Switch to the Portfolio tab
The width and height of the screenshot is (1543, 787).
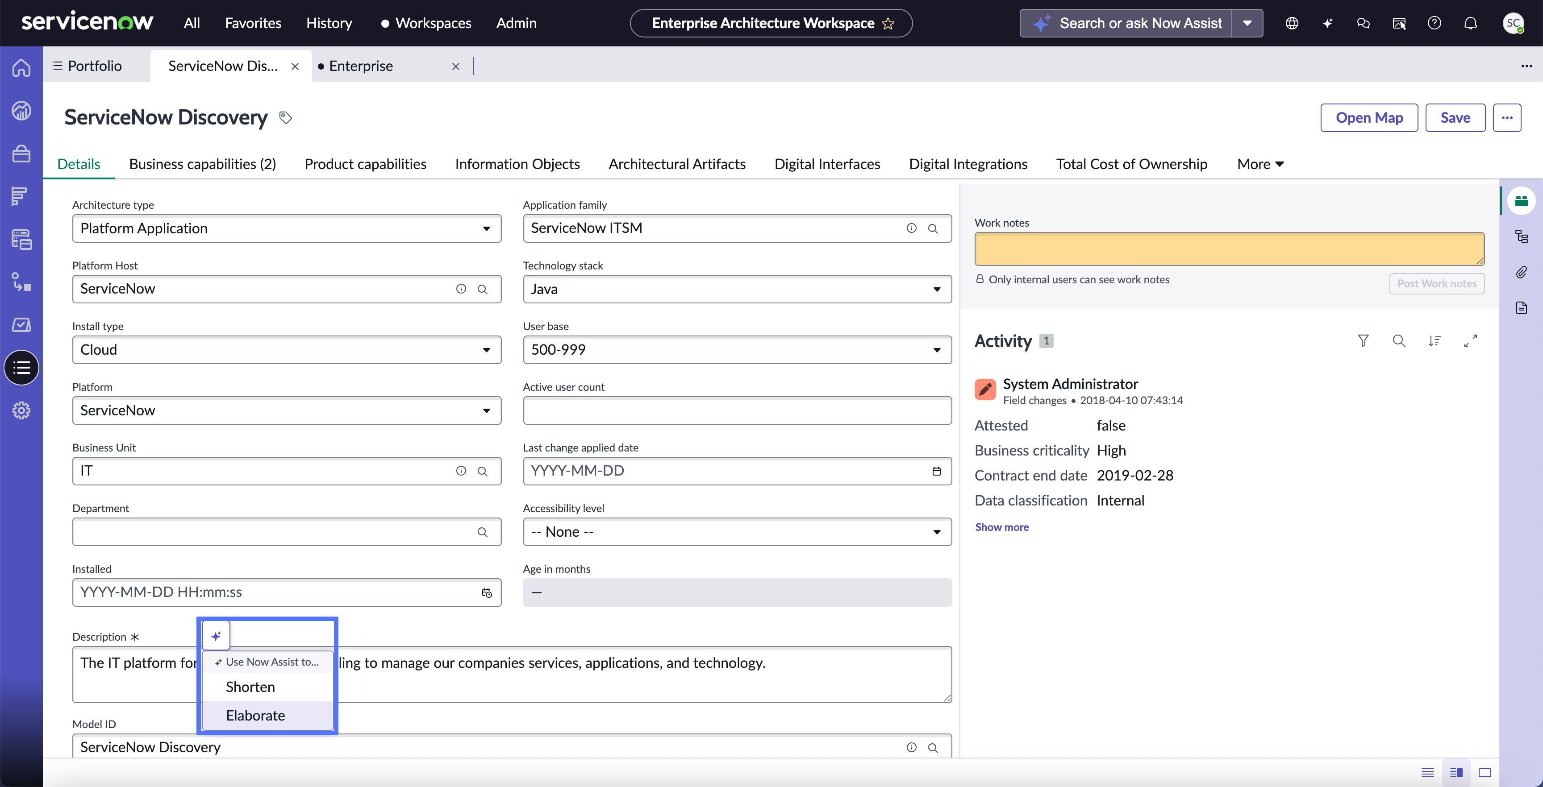pyautogui.click(x=95, y=66)
